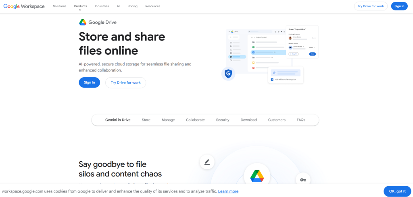Open the Google Workspace logo home link
The height and width of the screenshot is (197, 413).
tap(24, 6)
